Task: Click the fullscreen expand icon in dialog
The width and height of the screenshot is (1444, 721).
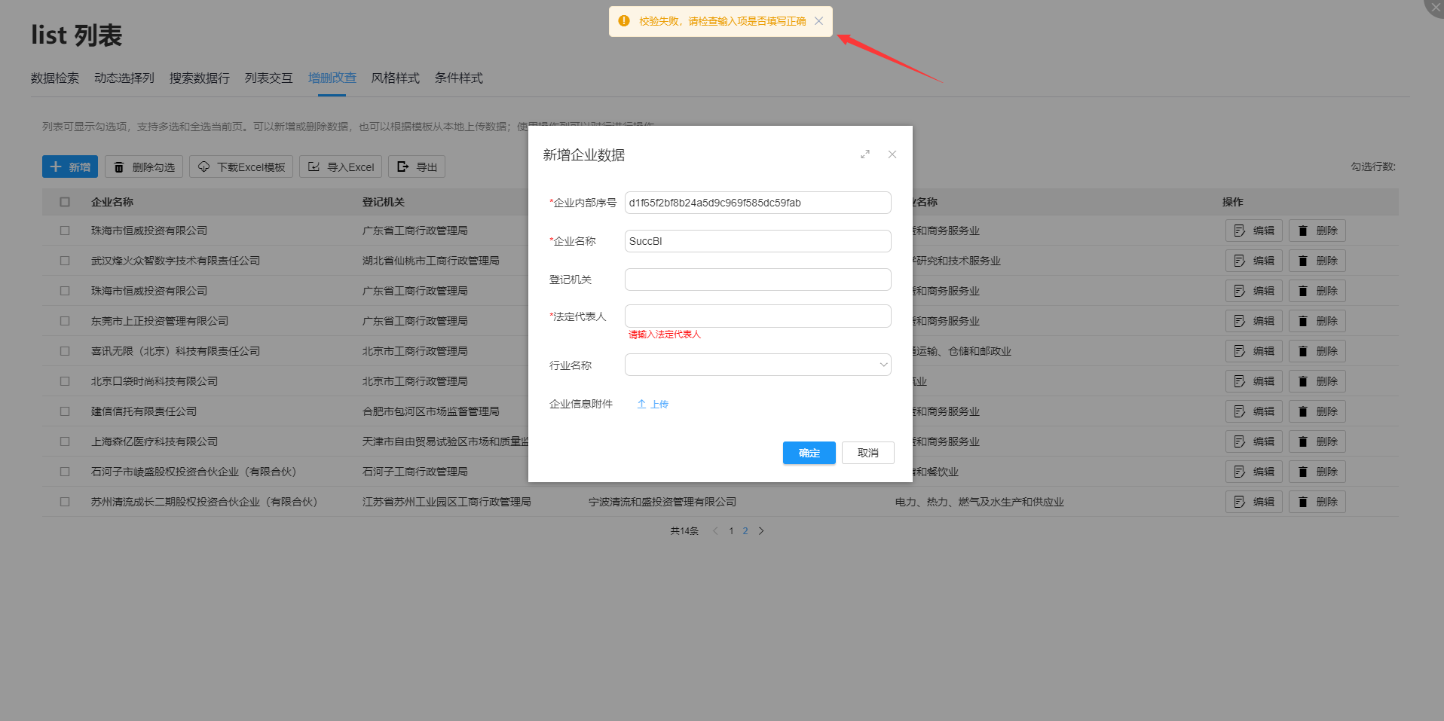Action: coord(865,154)
